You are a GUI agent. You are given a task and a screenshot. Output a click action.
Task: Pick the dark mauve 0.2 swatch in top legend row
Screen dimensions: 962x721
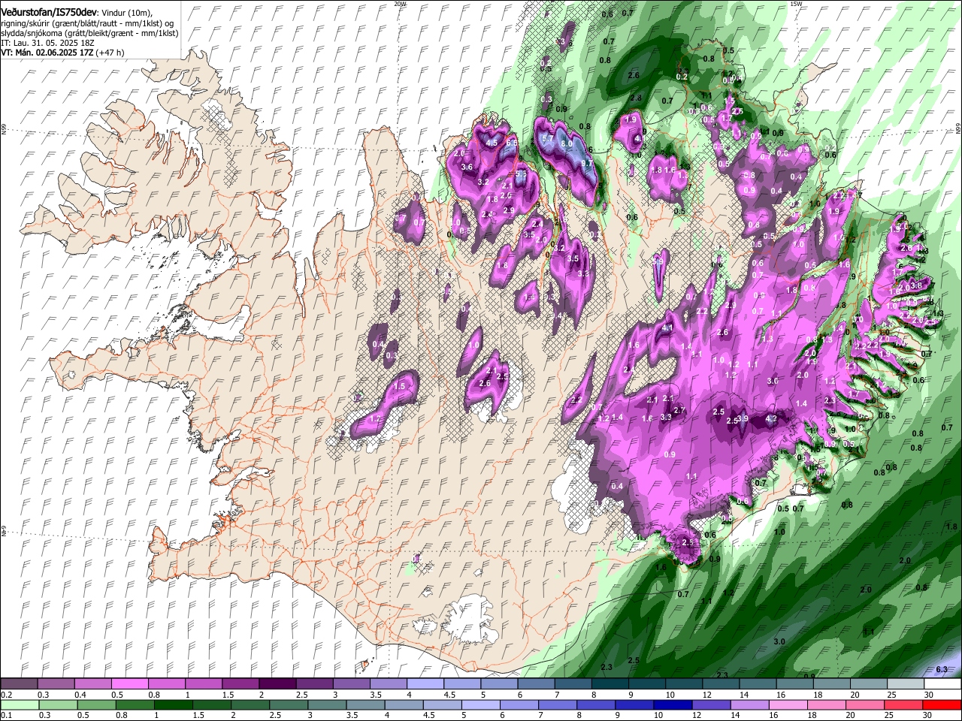click(x=19, y=684)
